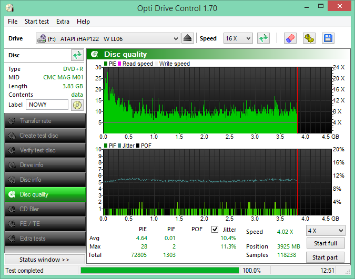
Task: Switch to the Disc info page
Action: pyautogui.click(x=45, y=180)
